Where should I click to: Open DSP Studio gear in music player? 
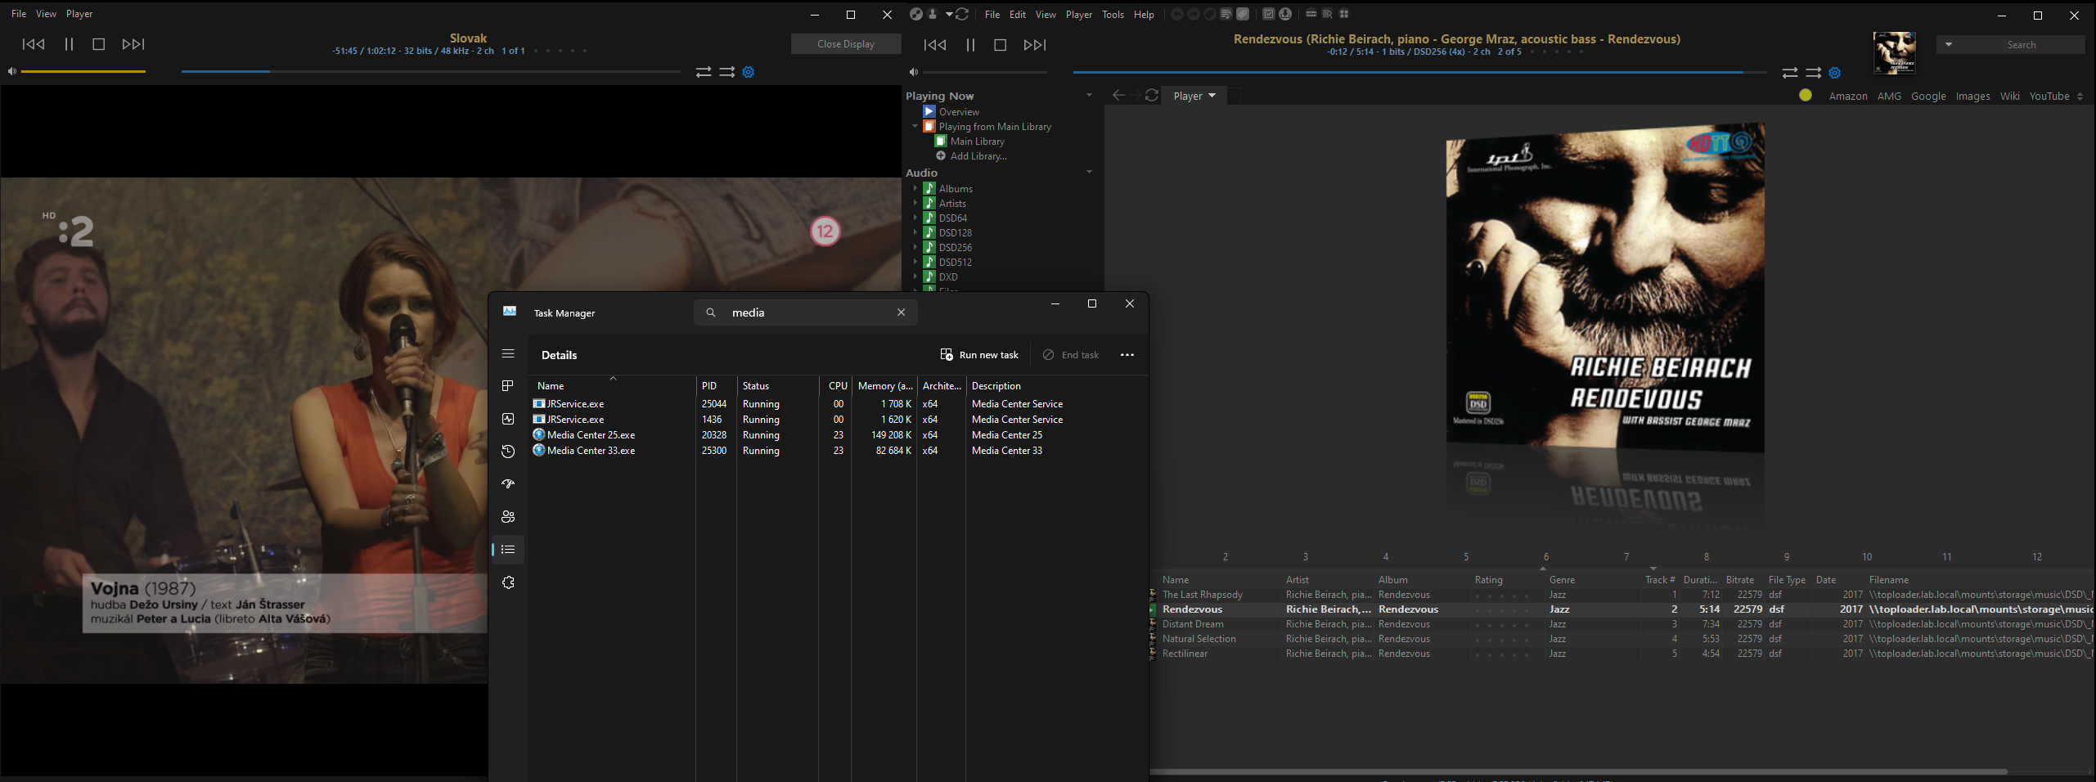tap(1835, 73)
